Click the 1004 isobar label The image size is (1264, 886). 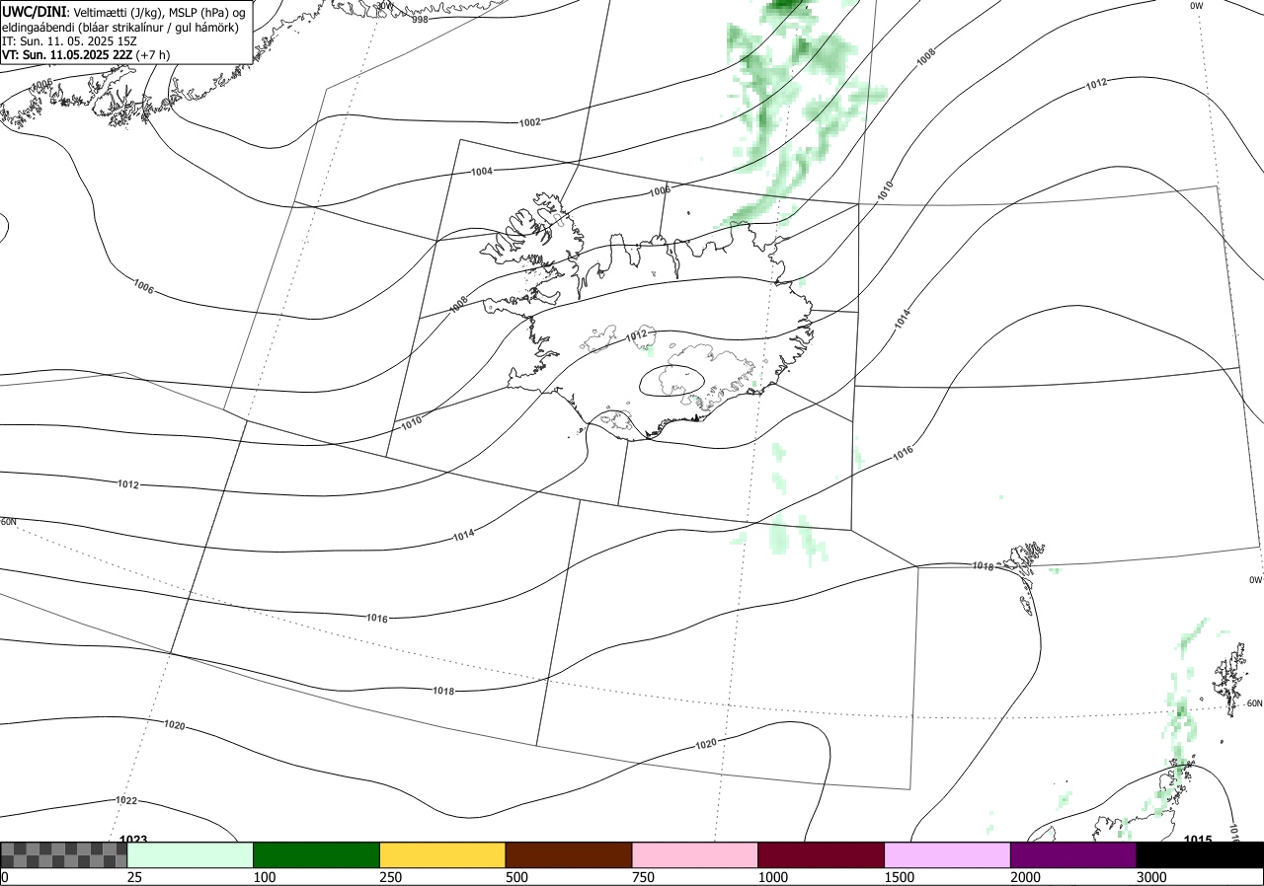(482, 172)
